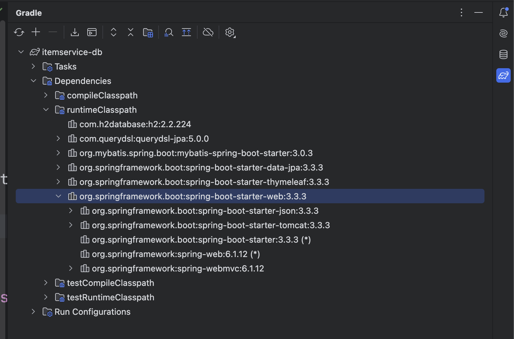The height and width of the screenshot is (339, 514).
Task: Open Gradle build tool settings gear
Action: click(x=230, y=32)
